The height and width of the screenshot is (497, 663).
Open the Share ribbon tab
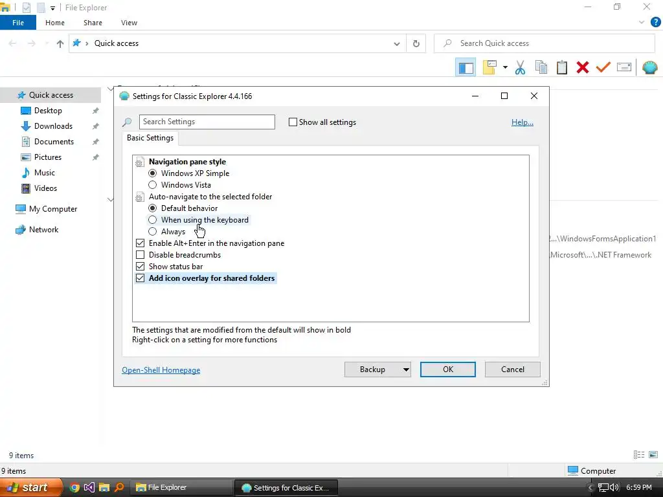(93, 23)
